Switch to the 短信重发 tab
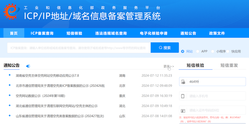The height and width of the screenshot is (124, 249). tap(229, 65)
